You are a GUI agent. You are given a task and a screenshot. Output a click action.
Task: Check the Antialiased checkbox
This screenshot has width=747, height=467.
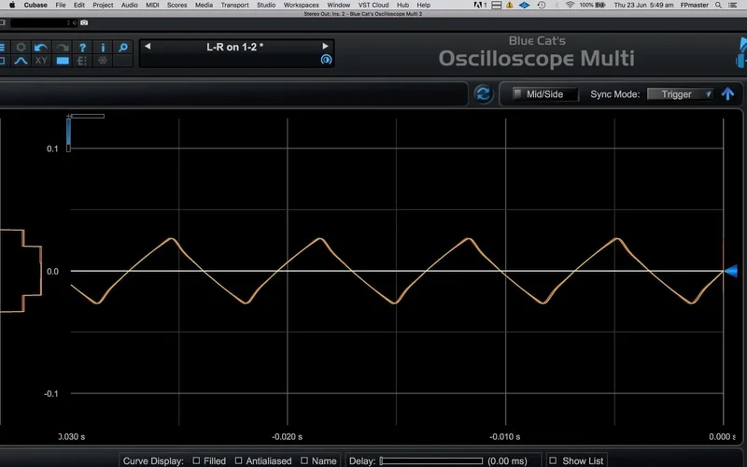[x=239, y=460]
